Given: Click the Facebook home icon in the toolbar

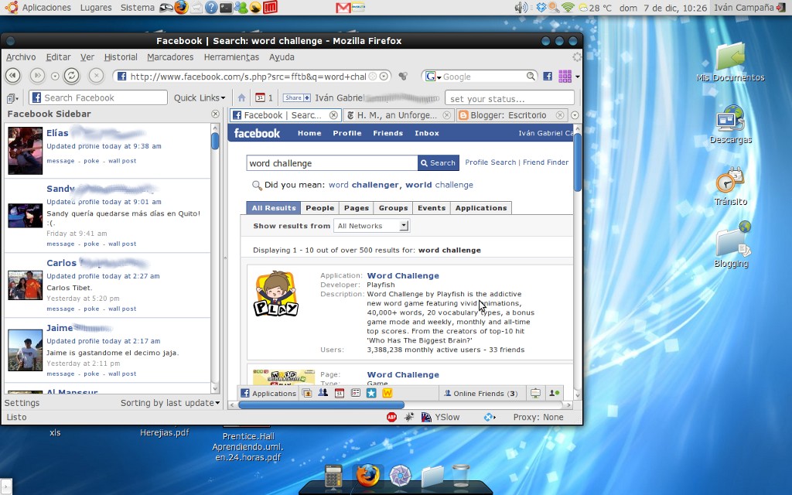Looking at the screenshot, I should pos(242,97).
